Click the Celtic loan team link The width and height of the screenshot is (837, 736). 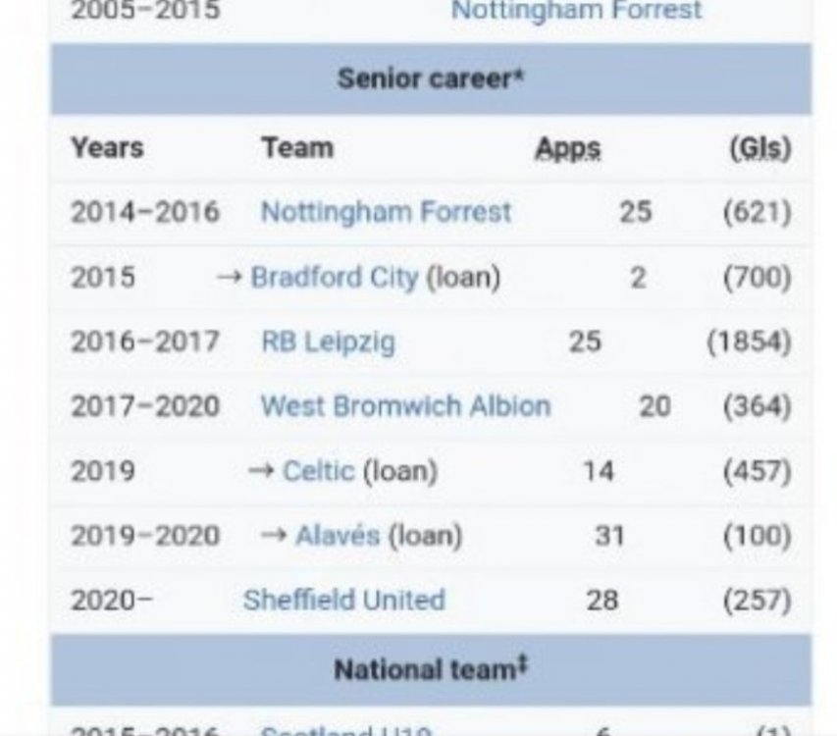coord(318,471)
